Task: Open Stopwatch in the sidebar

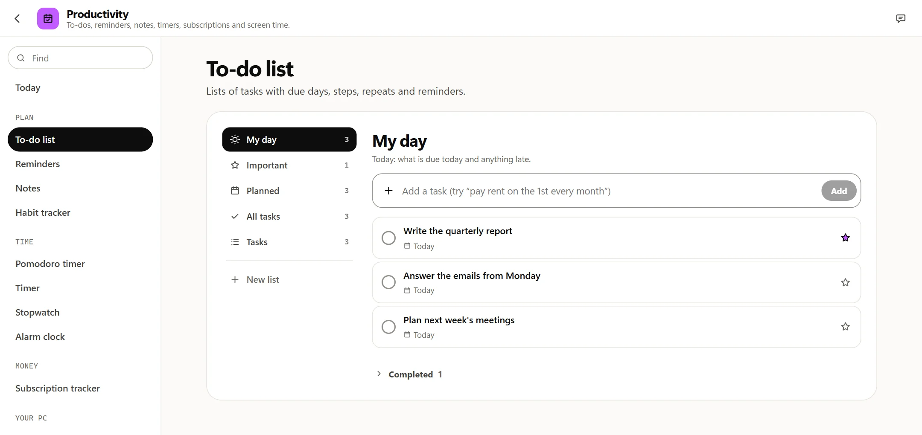Action: 80,312
